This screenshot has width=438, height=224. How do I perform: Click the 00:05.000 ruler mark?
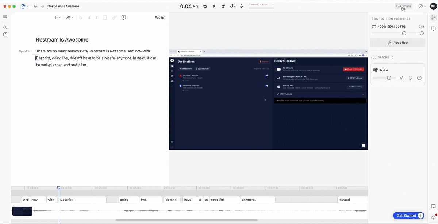point(101,188)
